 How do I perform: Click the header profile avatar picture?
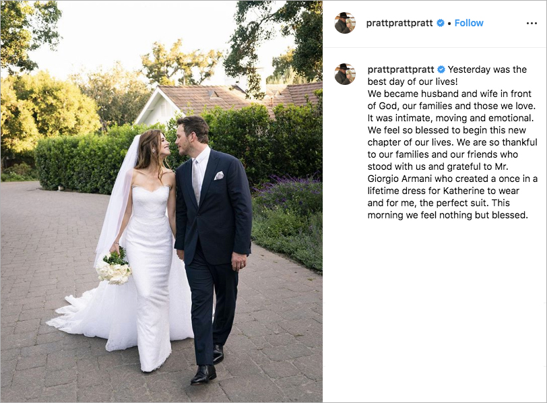pyautogui.click(x=345, y=23)
